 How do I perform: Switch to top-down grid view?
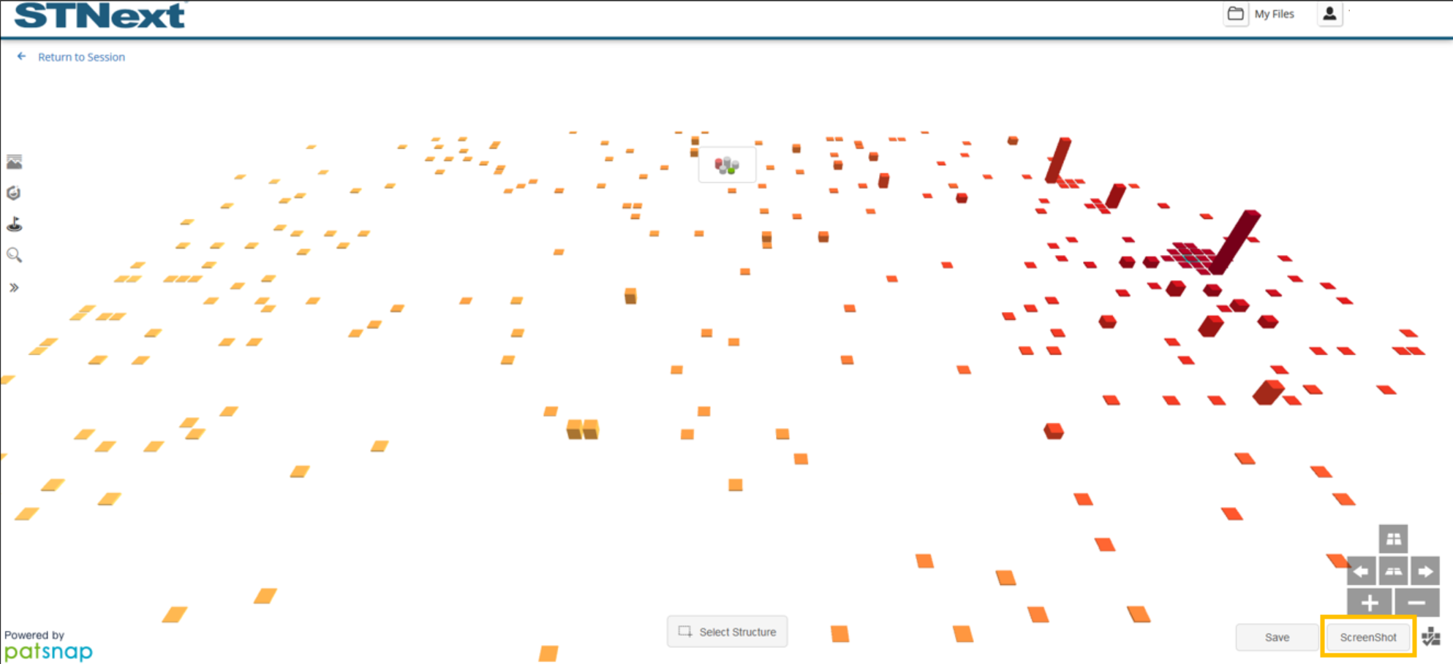(1393, 539)
